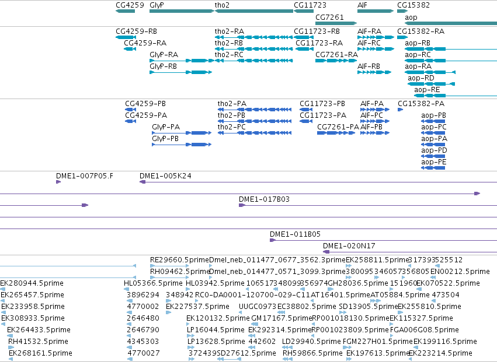Viewport: 497px width, 362px height.
Task: Click the AIF-RC transcript label
Action: [x=369, y=43]
